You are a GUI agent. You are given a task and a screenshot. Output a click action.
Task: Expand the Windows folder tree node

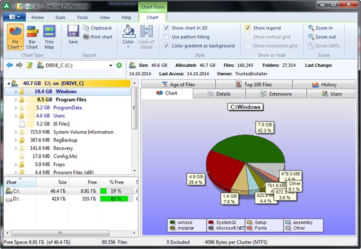(x=16, y=91)
